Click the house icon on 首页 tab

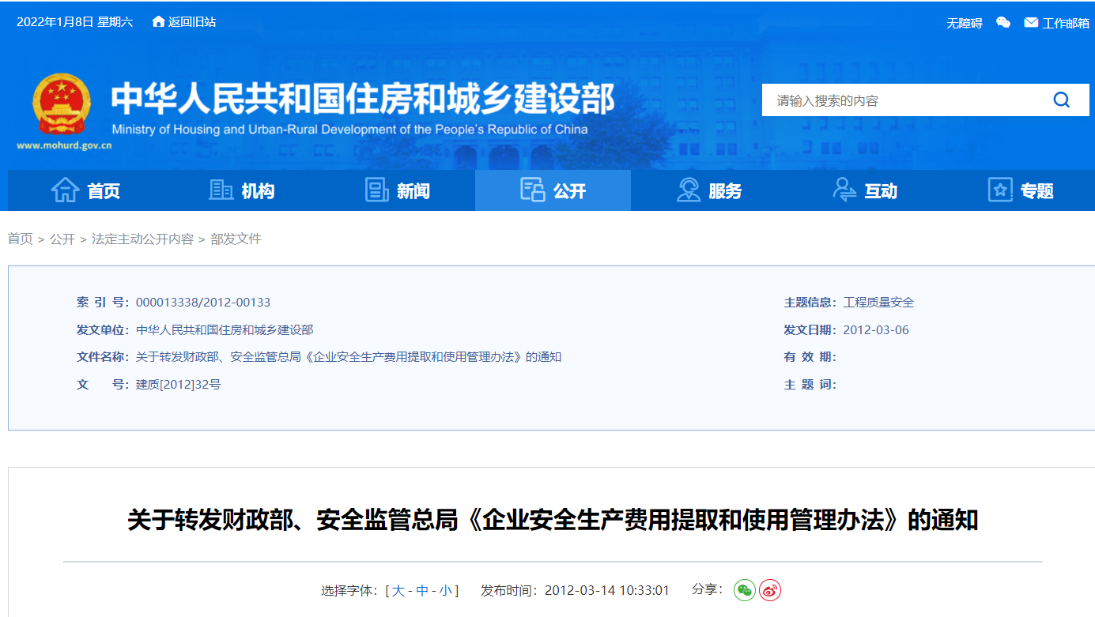(65, 190)
